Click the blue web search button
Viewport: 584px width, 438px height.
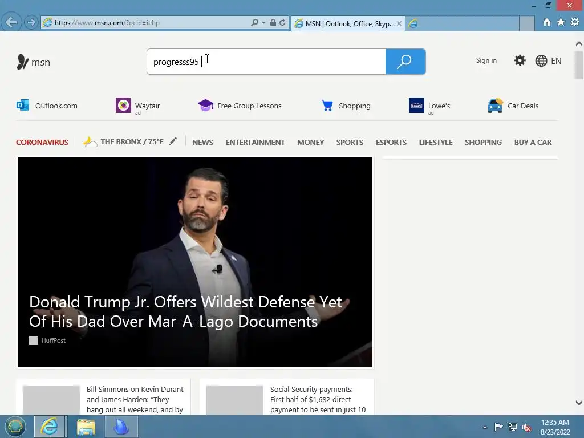(x=405, y=62)
